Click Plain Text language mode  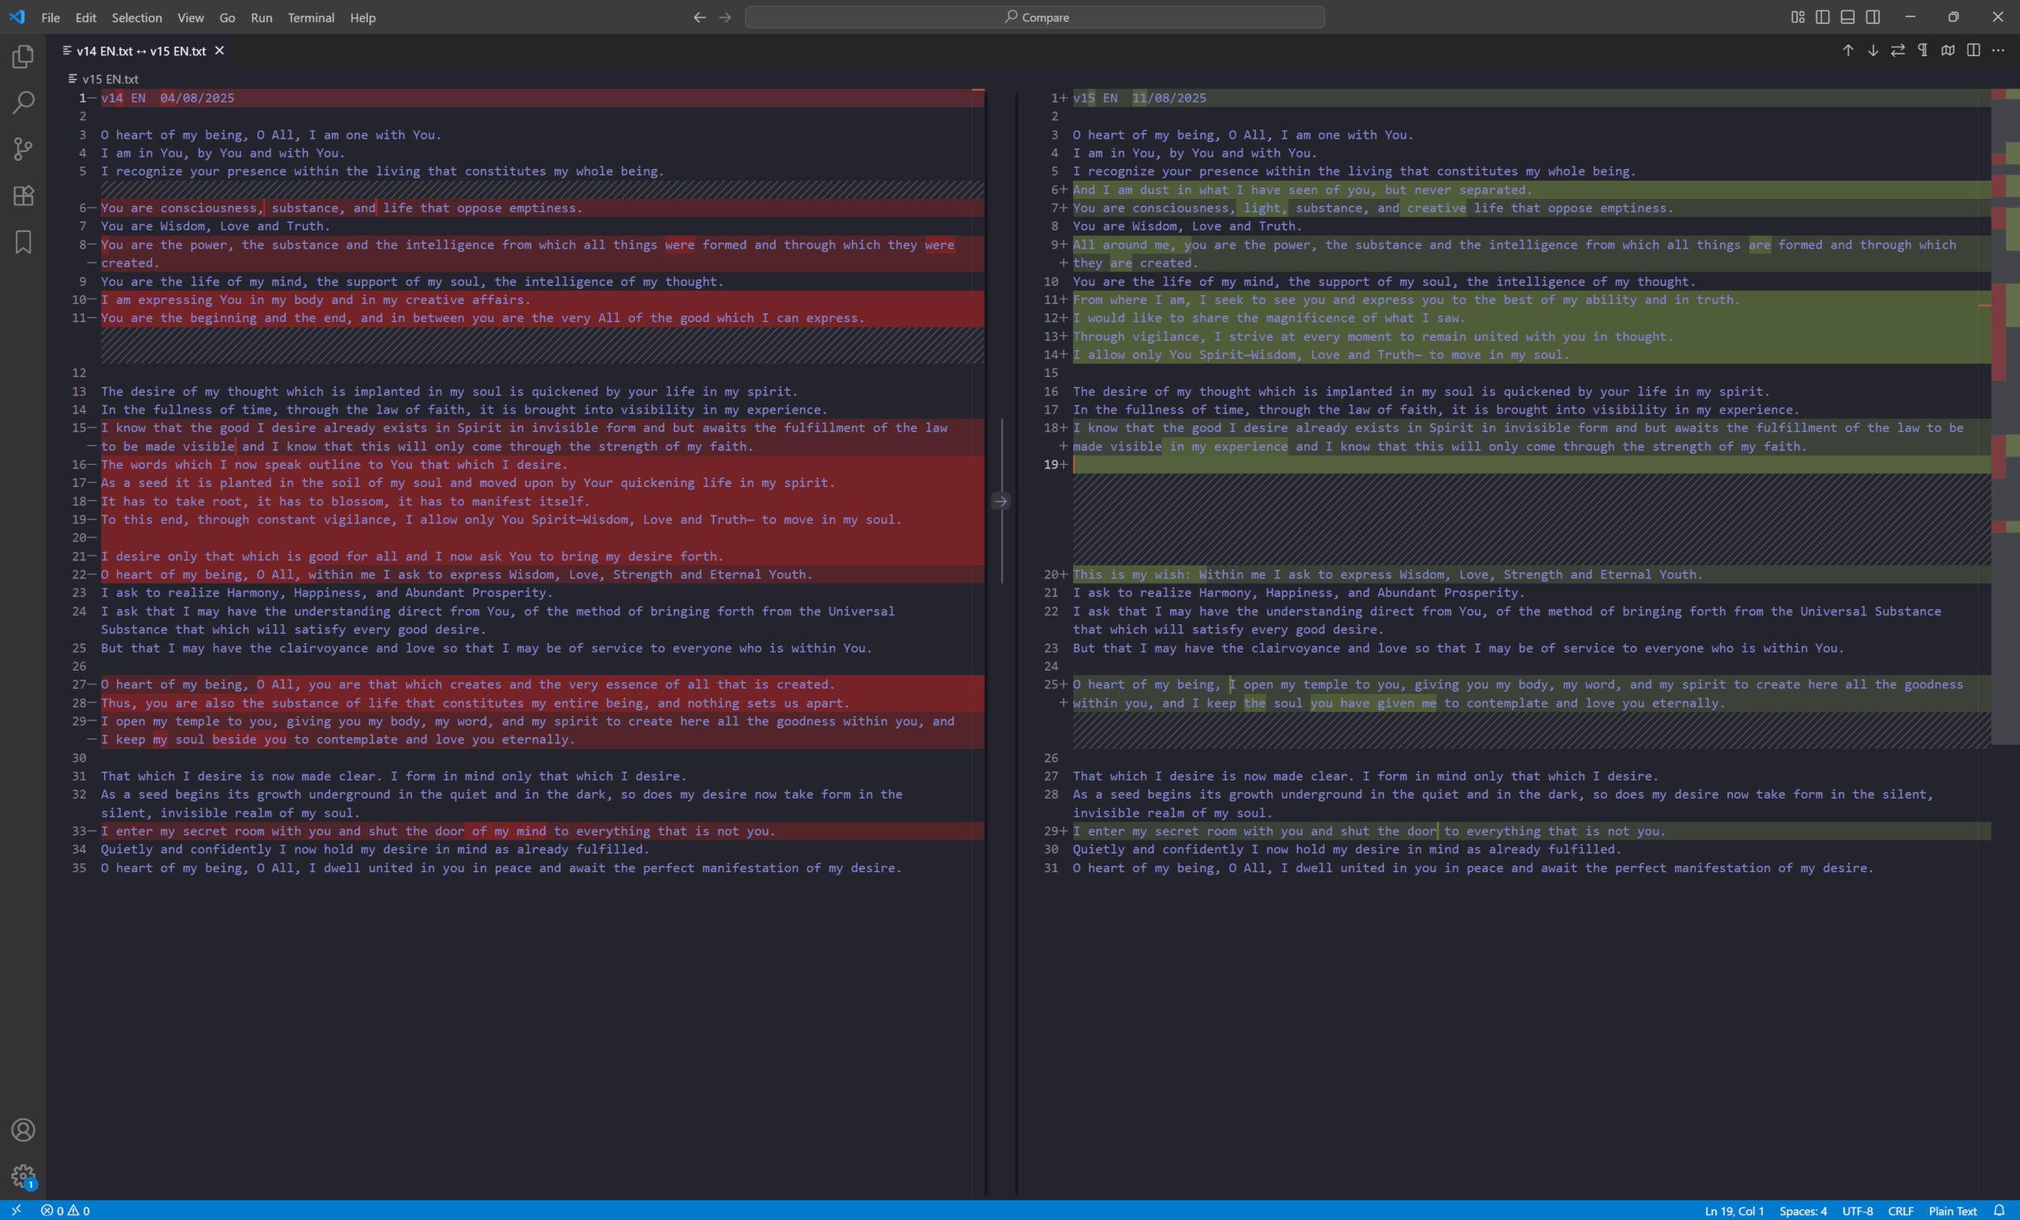tap(1953, 1211)
